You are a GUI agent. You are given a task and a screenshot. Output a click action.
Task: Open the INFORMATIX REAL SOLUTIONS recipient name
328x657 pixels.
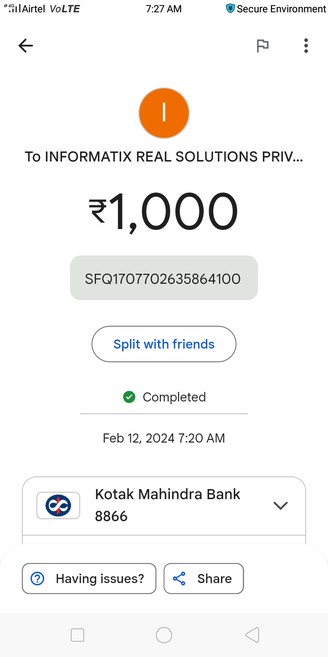pos(164,157)
